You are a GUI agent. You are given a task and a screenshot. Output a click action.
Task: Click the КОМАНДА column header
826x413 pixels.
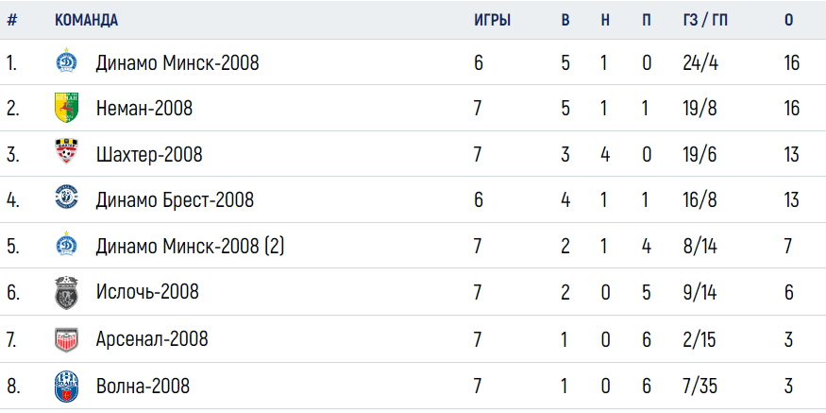click(x=87, y=21)
